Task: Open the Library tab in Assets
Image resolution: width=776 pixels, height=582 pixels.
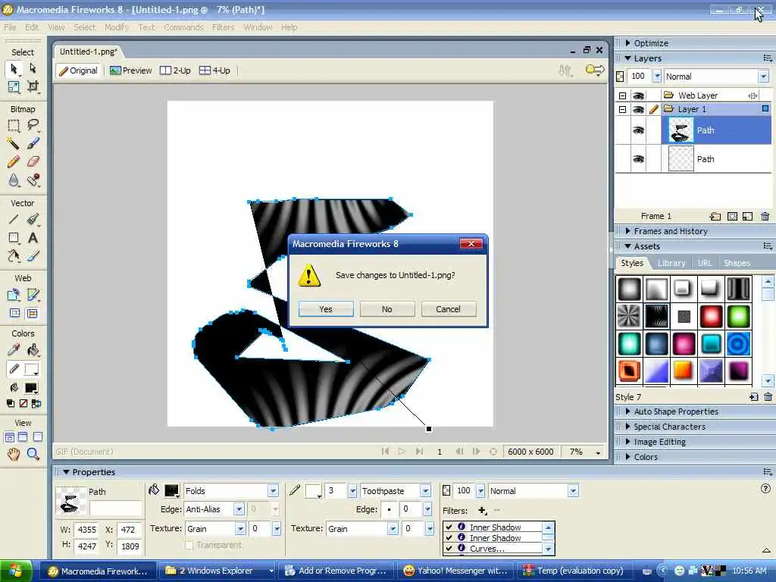Action: tap(671, 263)
